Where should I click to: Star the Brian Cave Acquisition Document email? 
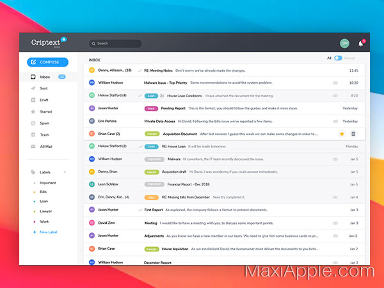342,134
